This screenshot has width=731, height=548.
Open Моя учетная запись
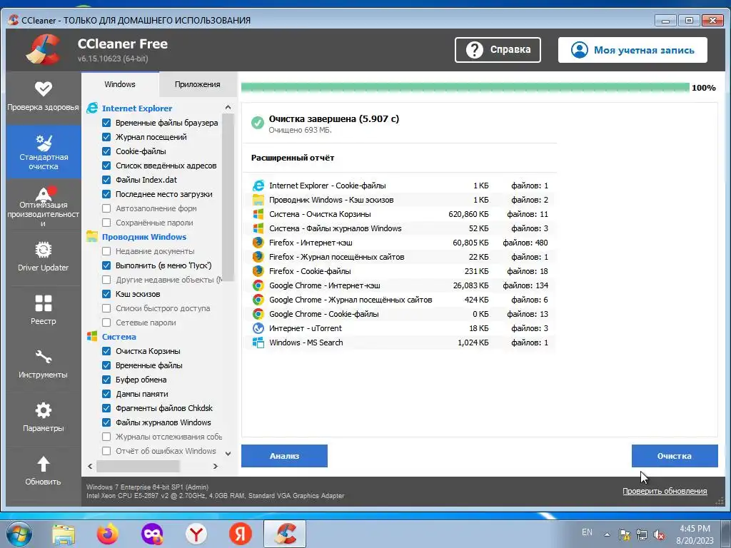[x=632, y=50]
